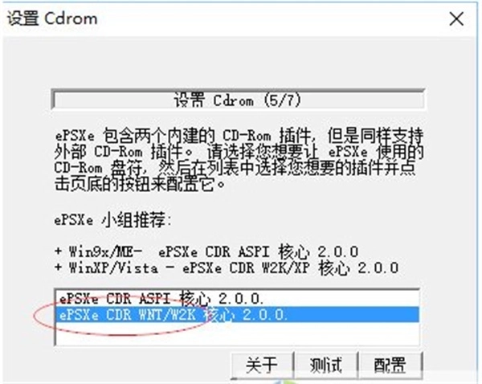482x384 pixels.
Task: Click the 2.0.0 version text of ASPI entry
Action: (240, 299)
